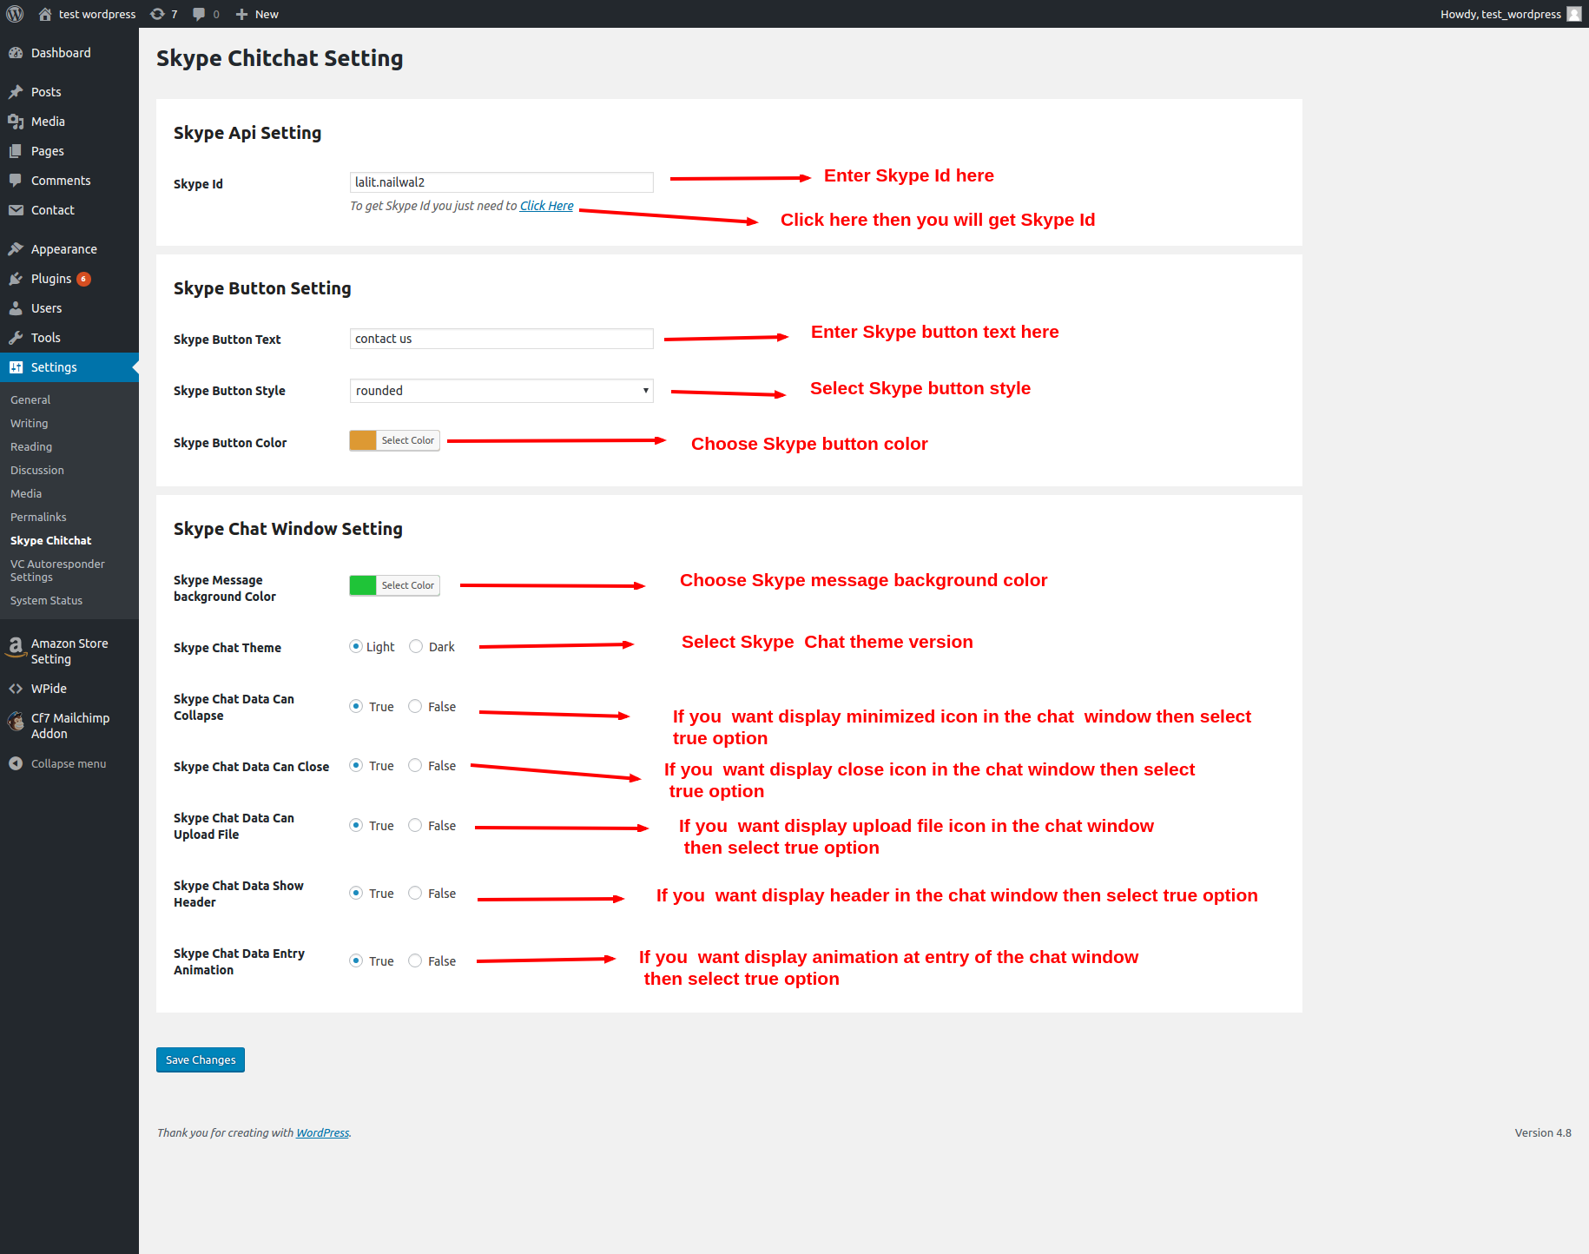Image resolution: width=1589 pixels, height=1254 pixels.
Task: Click Select Color for message background
Action: click(408, 585)
